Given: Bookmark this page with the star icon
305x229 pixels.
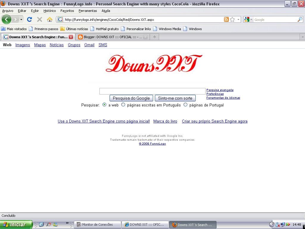Looking at the screenshot, I should [x=232, y=19].
